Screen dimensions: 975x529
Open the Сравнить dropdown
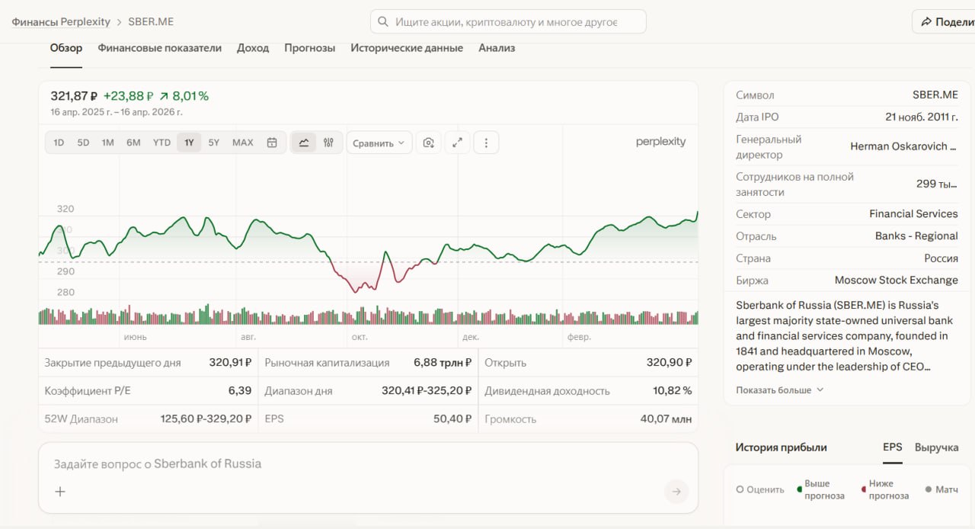pyautogui.click(x=379, y=143)
